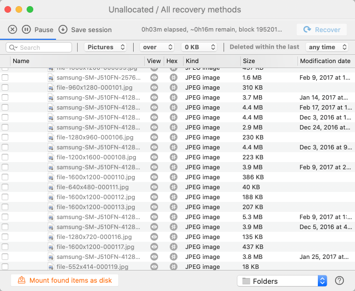
Task: Check the box for file-1600x1200-000110.jpg
Action: (5, 177)
